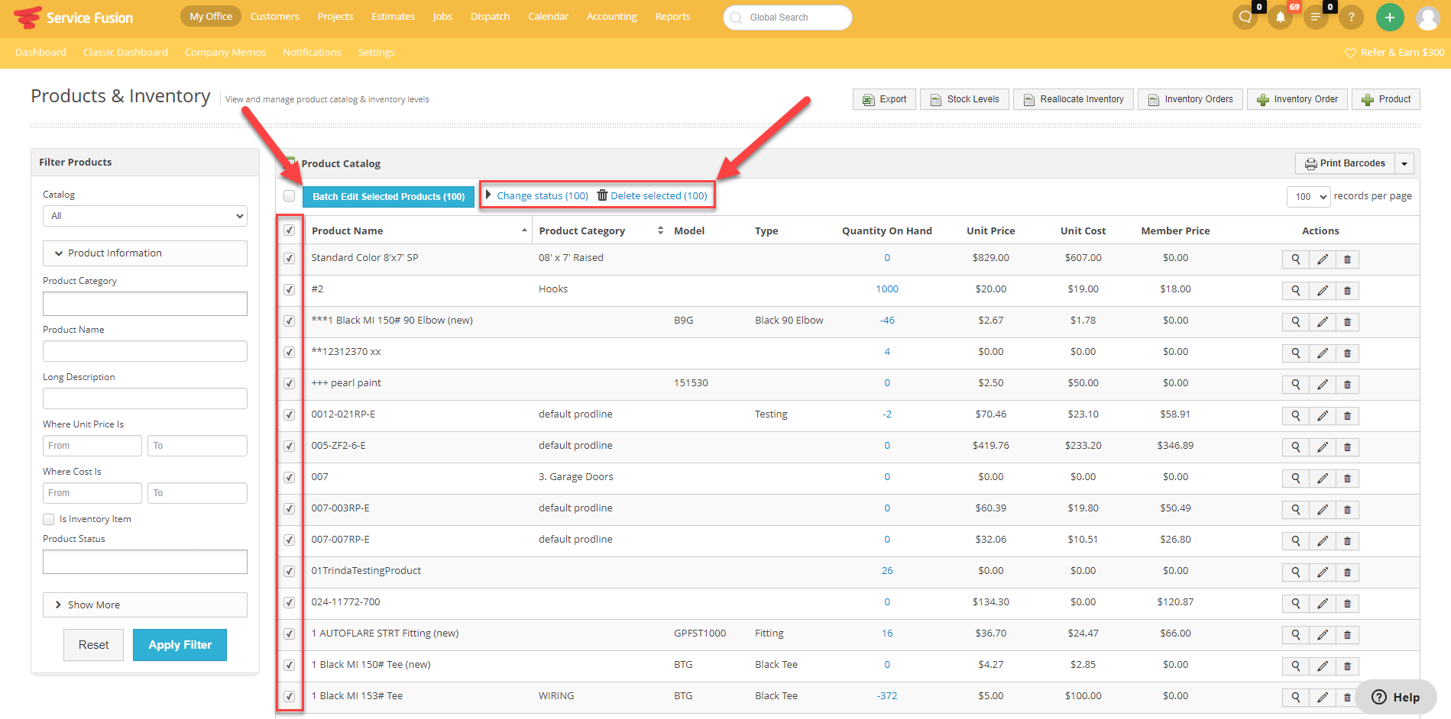1451x719 pixels.
Task: View details of 1 Black MI 153# Tee
Action: tap(1295, 698)
